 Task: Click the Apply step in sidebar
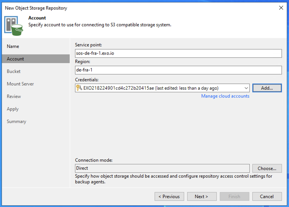[12, 109]
